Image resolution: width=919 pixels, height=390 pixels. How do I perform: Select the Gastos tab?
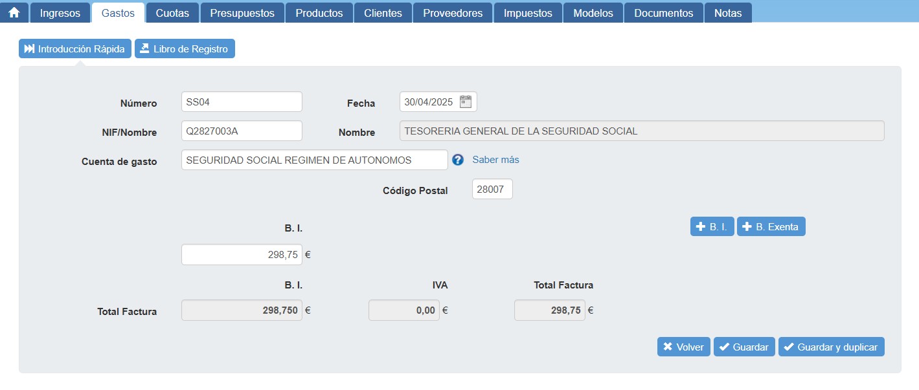(x=118, y=13)
